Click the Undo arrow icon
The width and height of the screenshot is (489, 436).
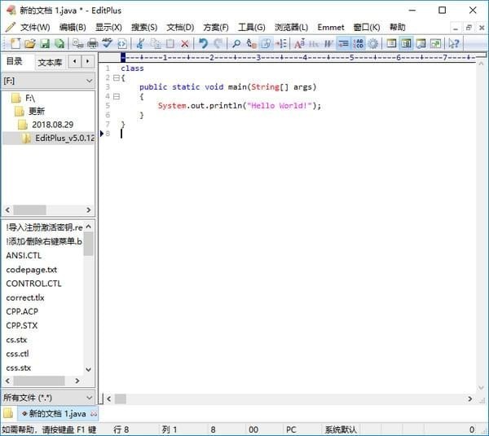click(x=203, y=43)
